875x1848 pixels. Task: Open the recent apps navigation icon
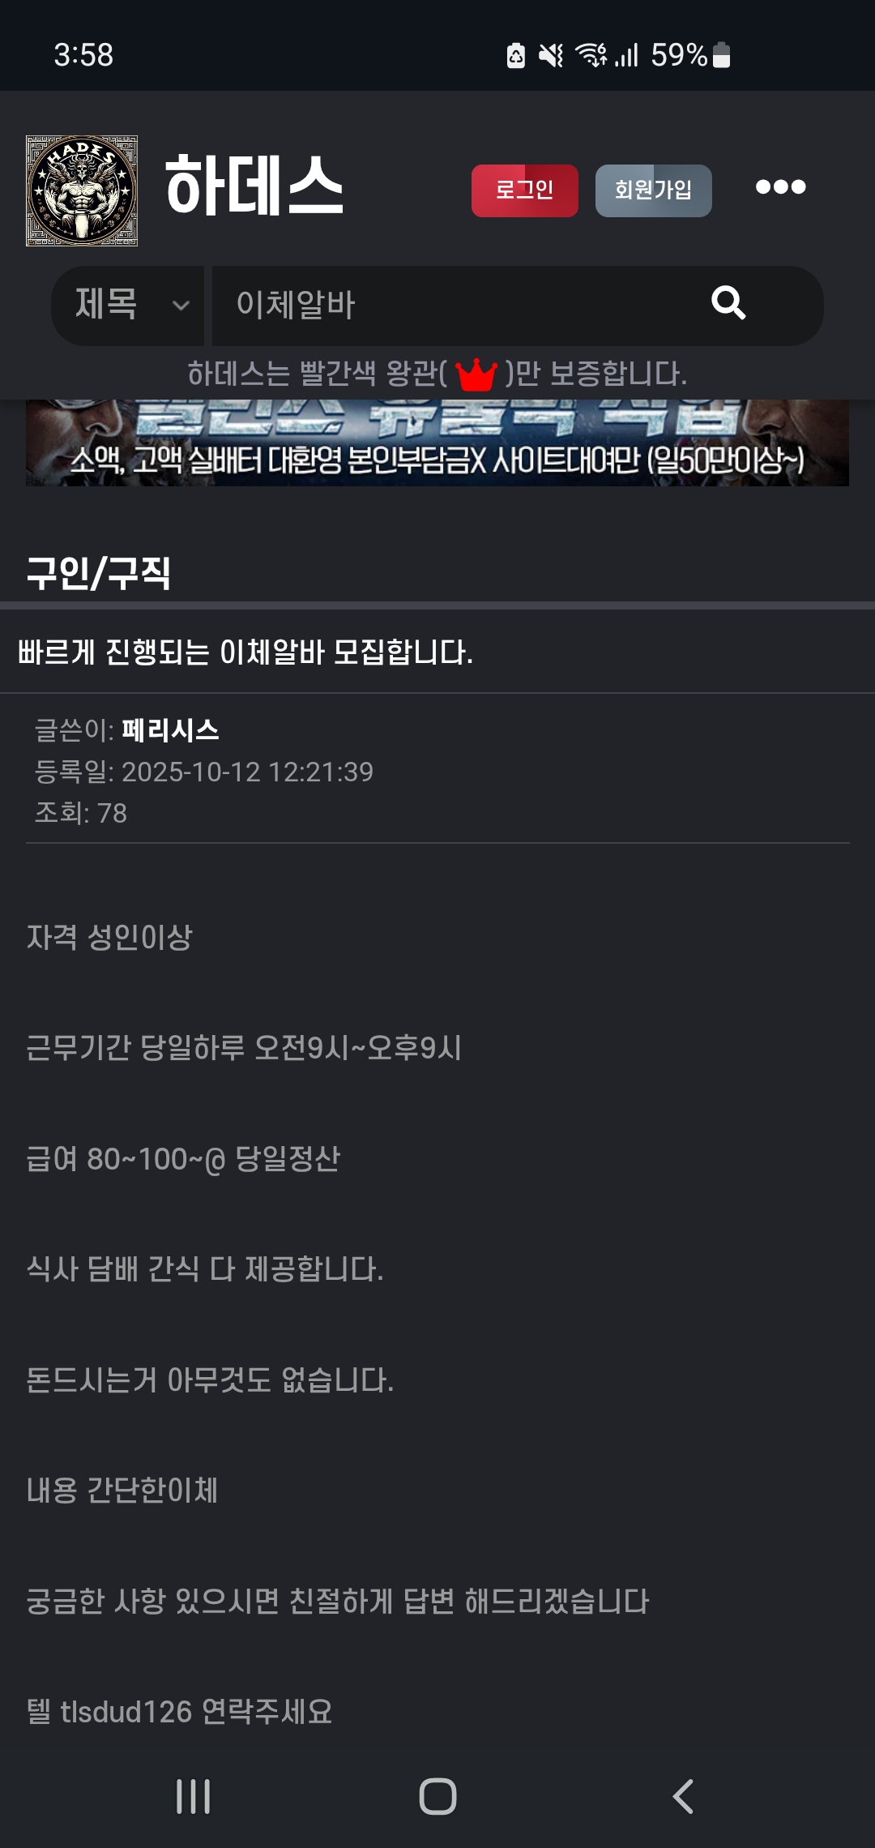pos(193,1796)
